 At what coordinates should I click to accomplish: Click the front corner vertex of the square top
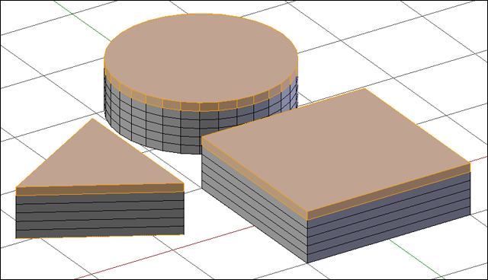[307, 212]
